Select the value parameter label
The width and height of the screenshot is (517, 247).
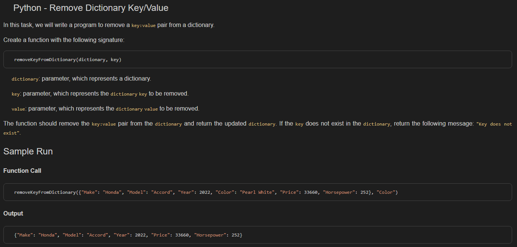(18, 109)
